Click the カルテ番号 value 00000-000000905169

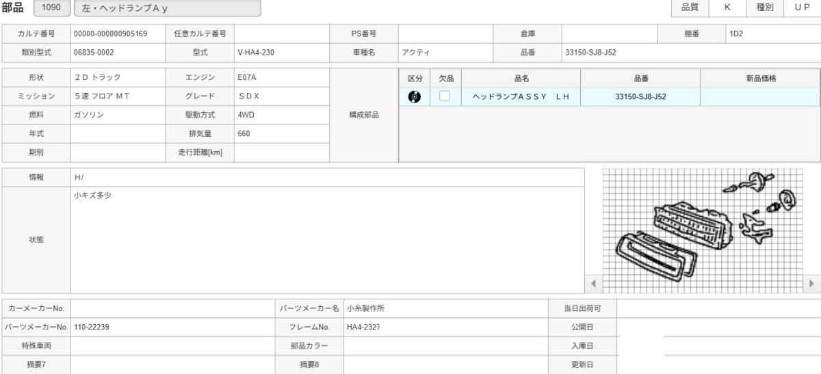[112, 33]
